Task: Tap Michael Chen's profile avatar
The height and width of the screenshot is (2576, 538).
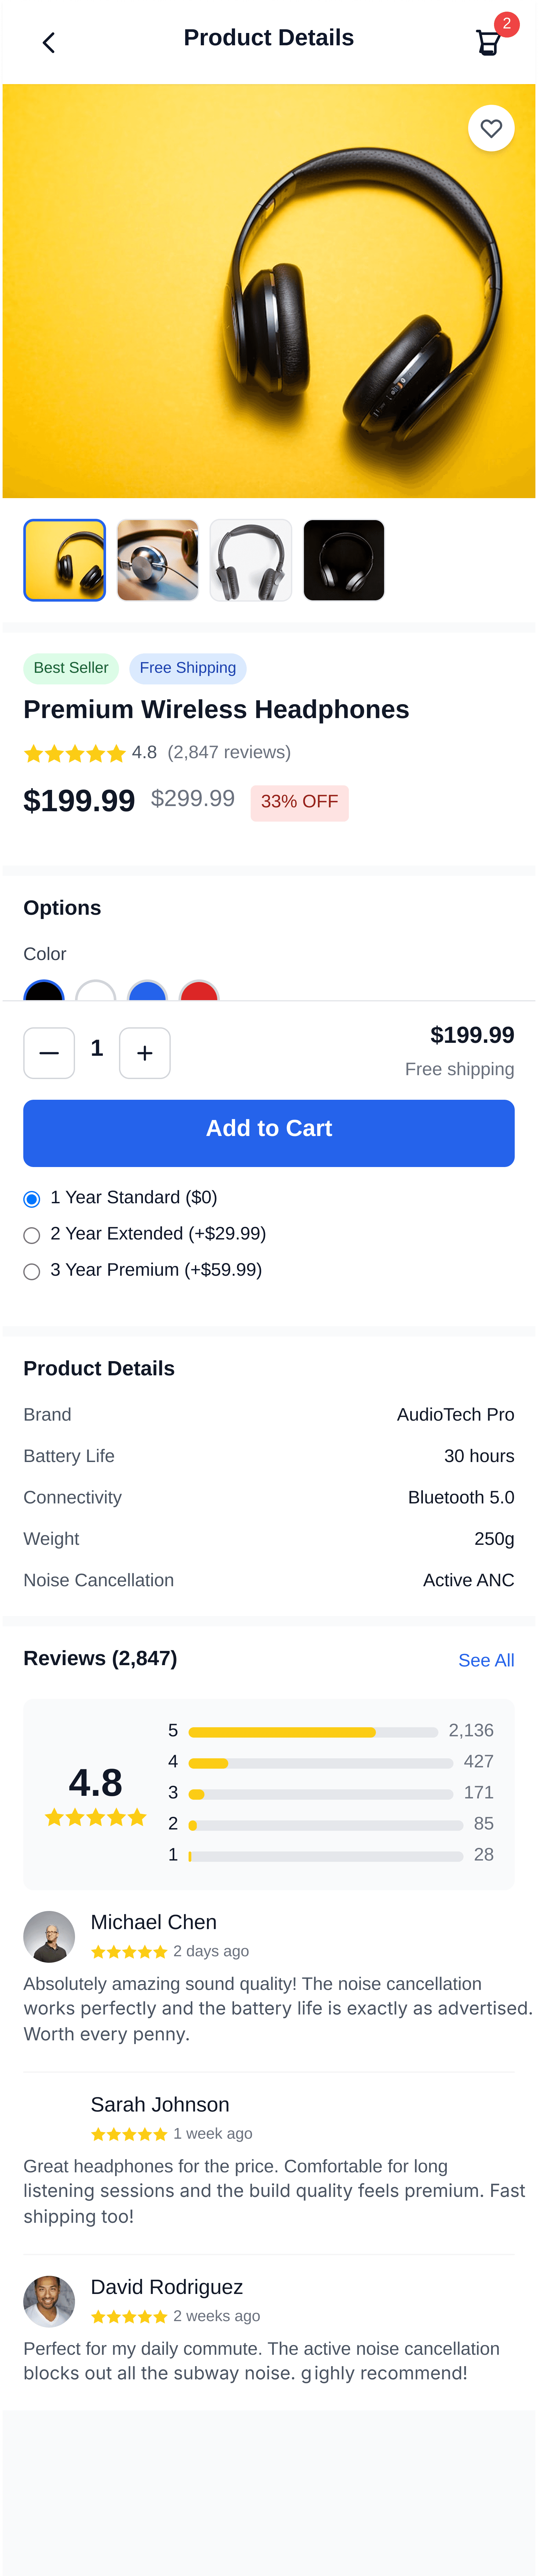Action: point(49,1937)
